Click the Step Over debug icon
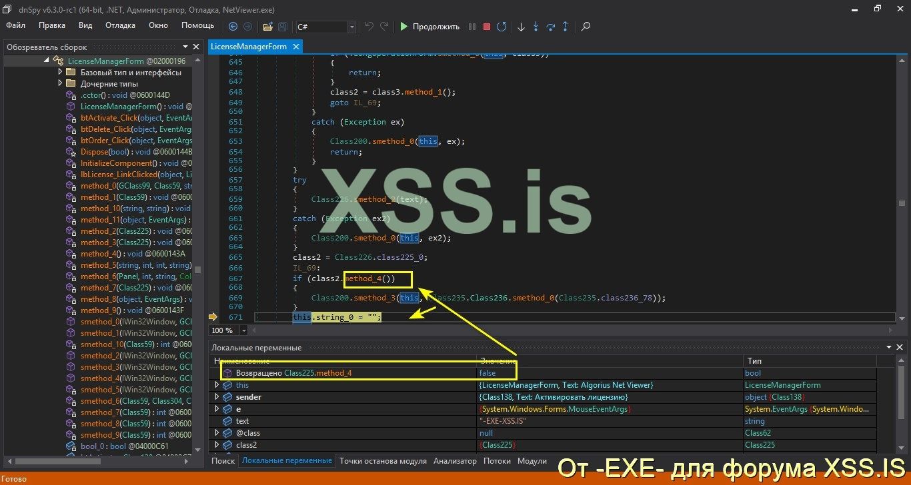 551,27
